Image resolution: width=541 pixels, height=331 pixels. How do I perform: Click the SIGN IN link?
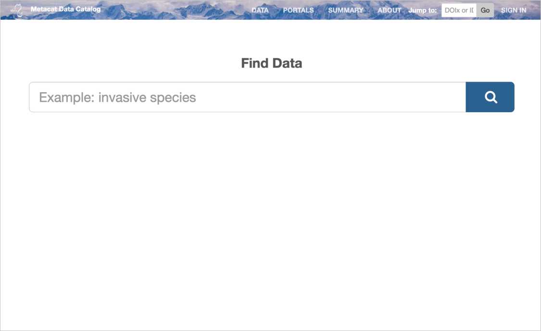(514, 10)
